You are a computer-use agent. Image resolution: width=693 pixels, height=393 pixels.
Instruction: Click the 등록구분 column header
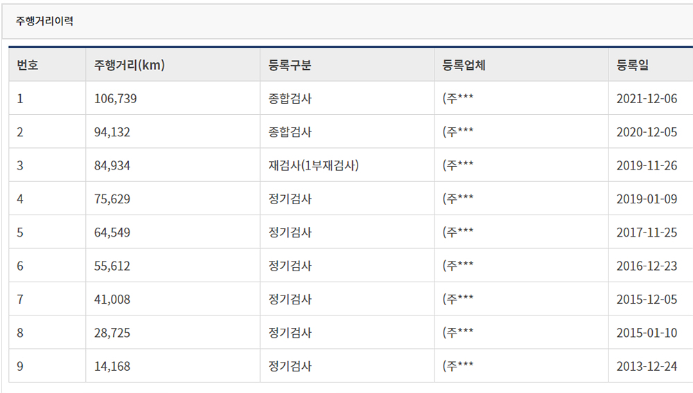point(290,65)
